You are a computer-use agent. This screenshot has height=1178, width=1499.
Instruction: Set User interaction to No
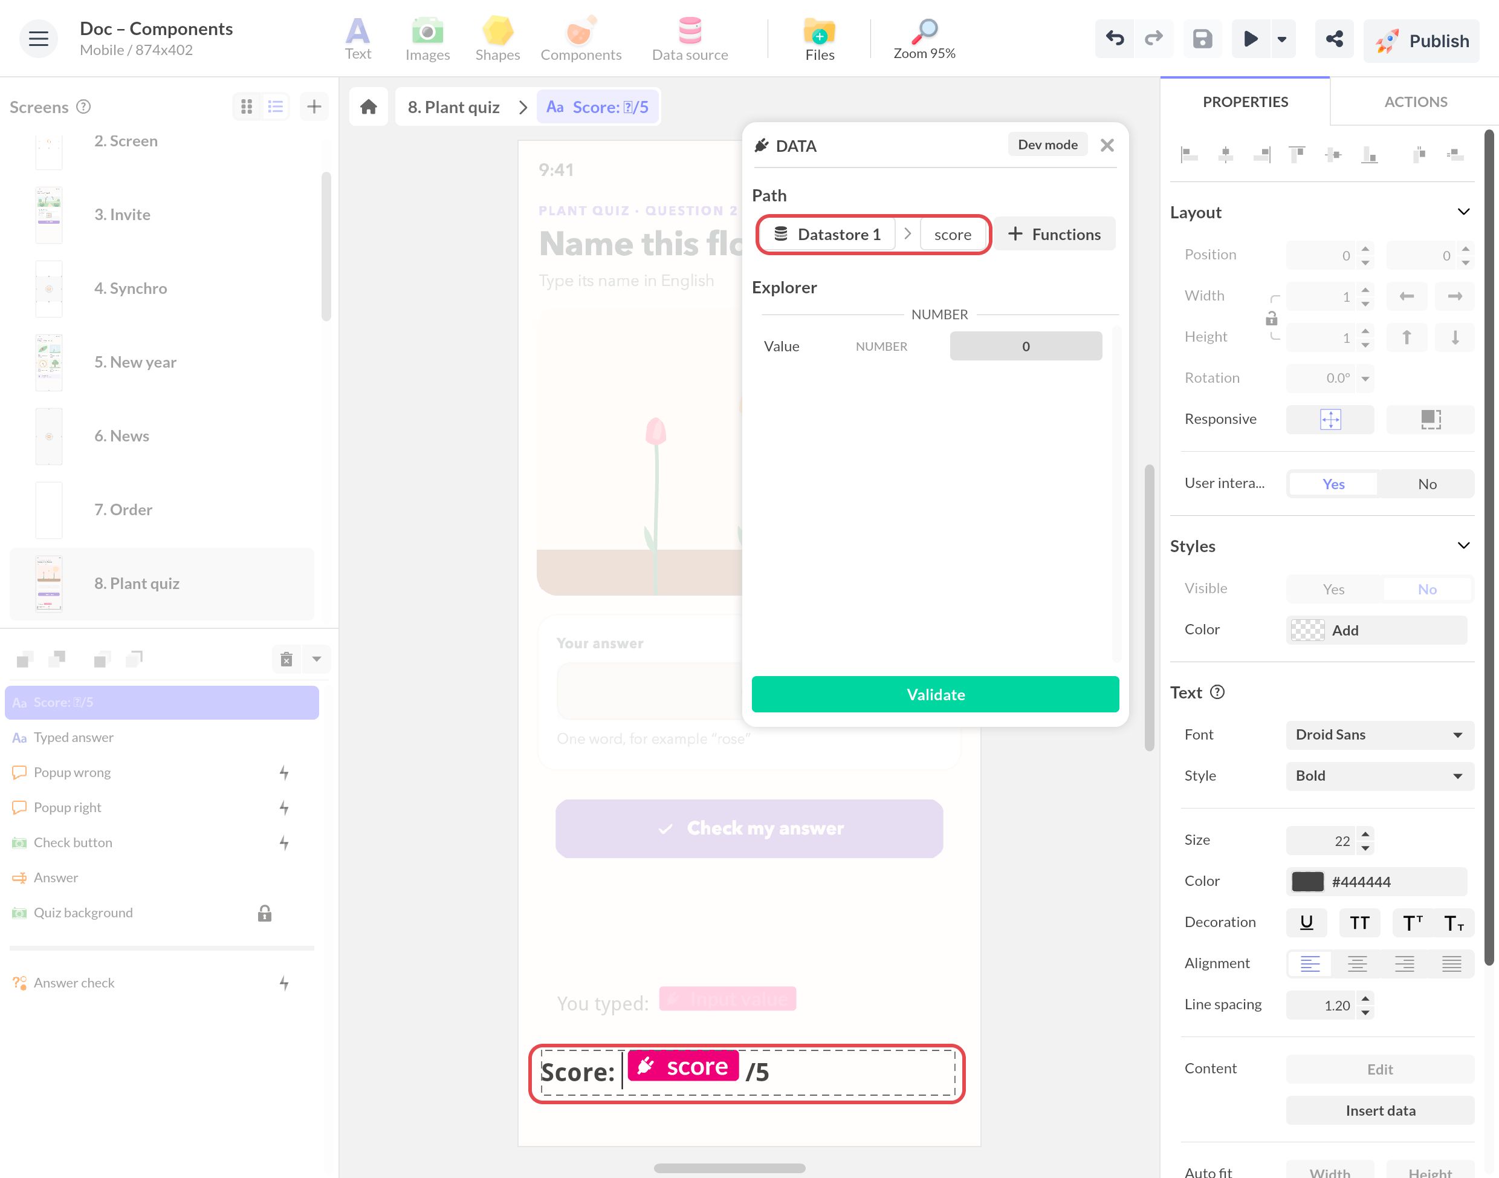tap(1426, 484)
